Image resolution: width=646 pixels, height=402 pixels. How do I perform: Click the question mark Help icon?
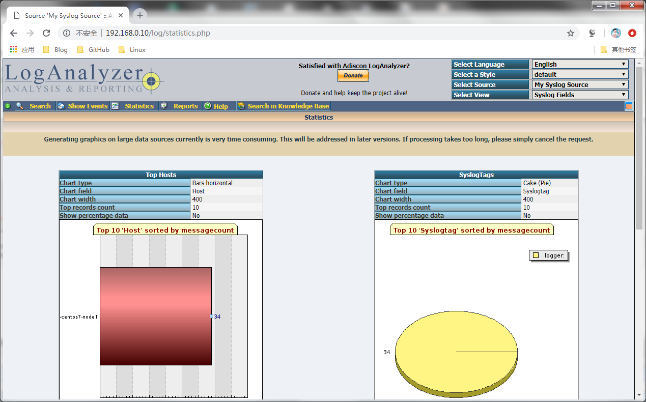208,106
